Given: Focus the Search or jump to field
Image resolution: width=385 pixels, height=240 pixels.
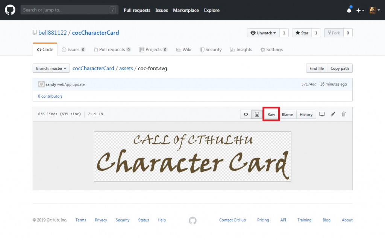Looking at the screenshot, I should 70,10.
